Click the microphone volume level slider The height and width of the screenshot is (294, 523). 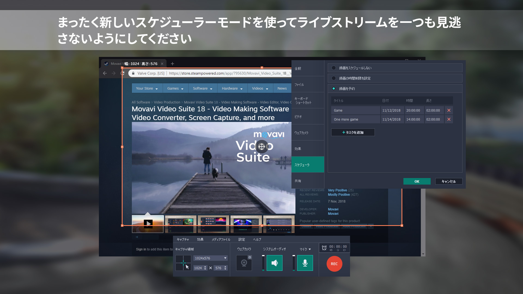click(x=294, y=263)
